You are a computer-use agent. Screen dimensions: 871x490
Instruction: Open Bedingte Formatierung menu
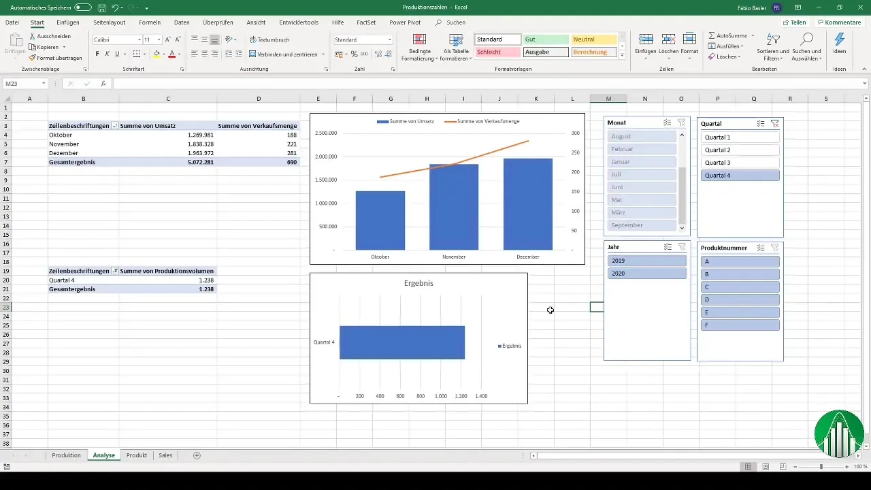419,47
